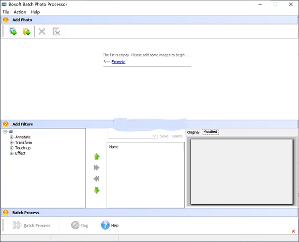Click the Stop button
Screen dimensions: 299x242
(80, 225)
